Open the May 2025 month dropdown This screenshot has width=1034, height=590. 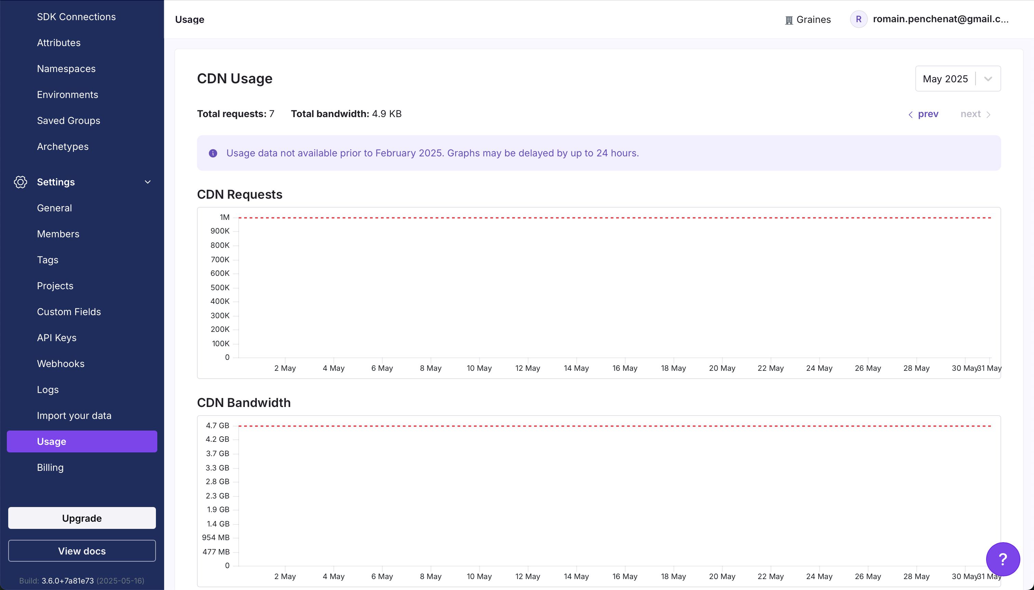pos(958,79)
